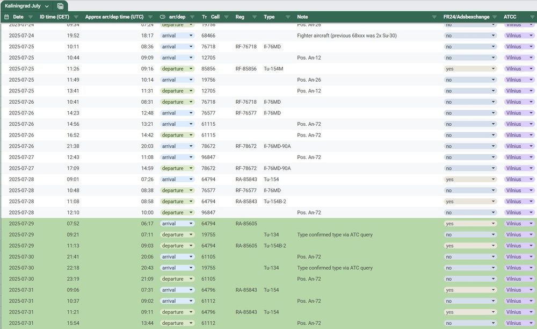Select reg cell 'RF-85856'
Screen dimensions: 537x329
(246, 69)
